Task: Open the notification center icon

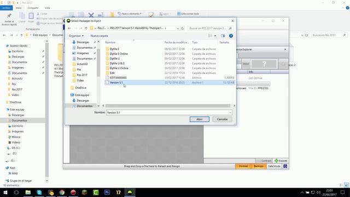Action: [x=343, y=192]
